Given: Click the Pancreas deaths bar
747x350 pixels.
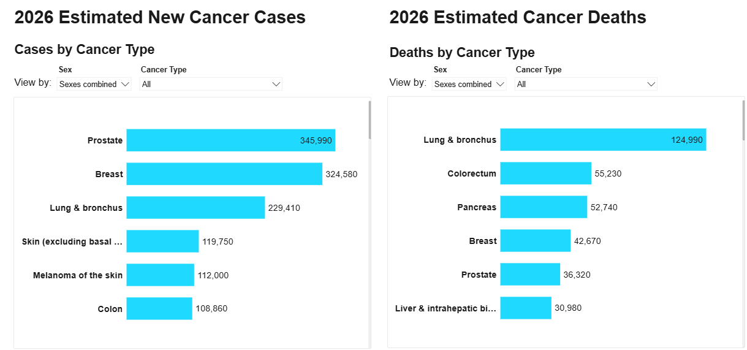Looking at the screenshot, I should (x=544, y=207).
